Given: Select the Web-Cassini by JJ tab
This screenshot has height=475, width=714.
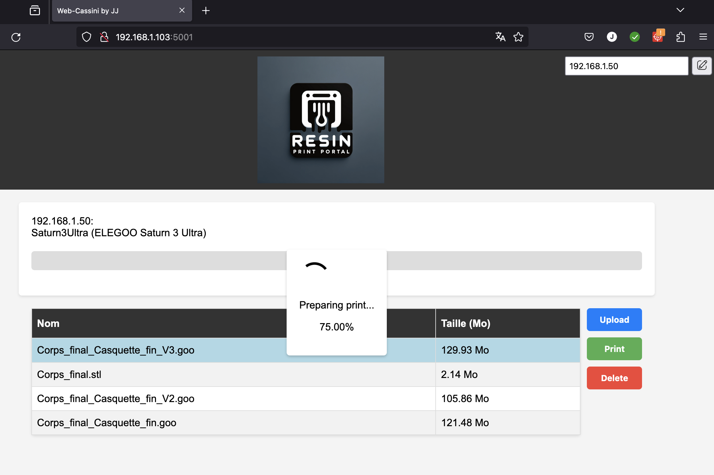Looking at the screenshot, I should coord(122,11).
